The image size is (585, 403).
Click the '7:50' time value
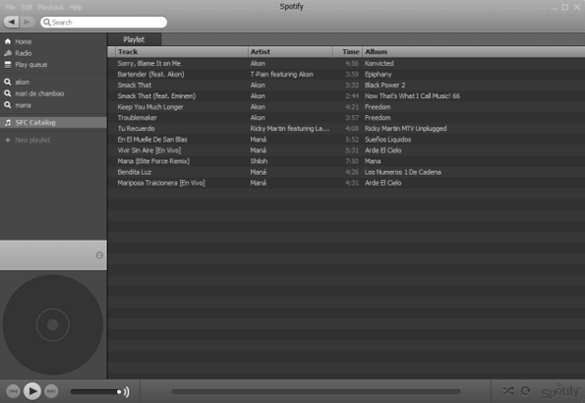tap(352, 160)
